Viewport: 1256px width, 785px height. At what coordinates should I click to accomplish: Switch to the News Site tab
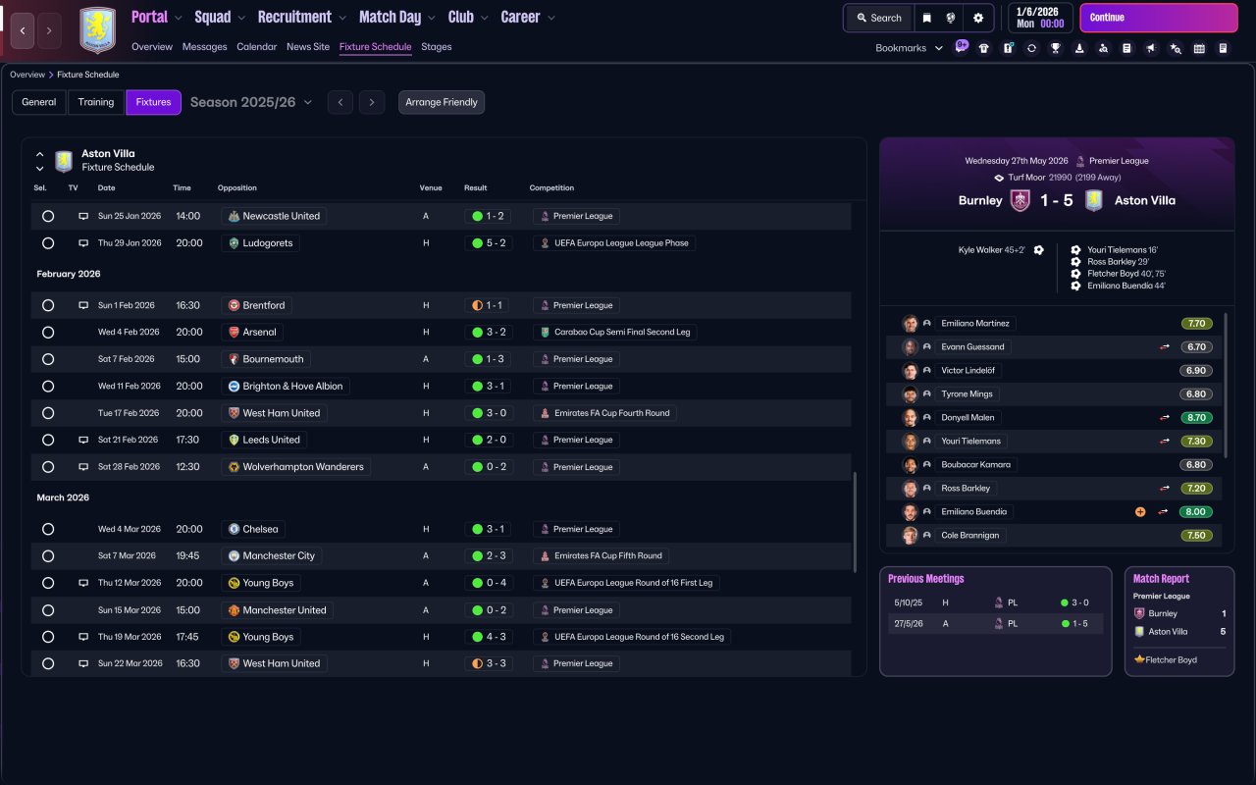308,47
